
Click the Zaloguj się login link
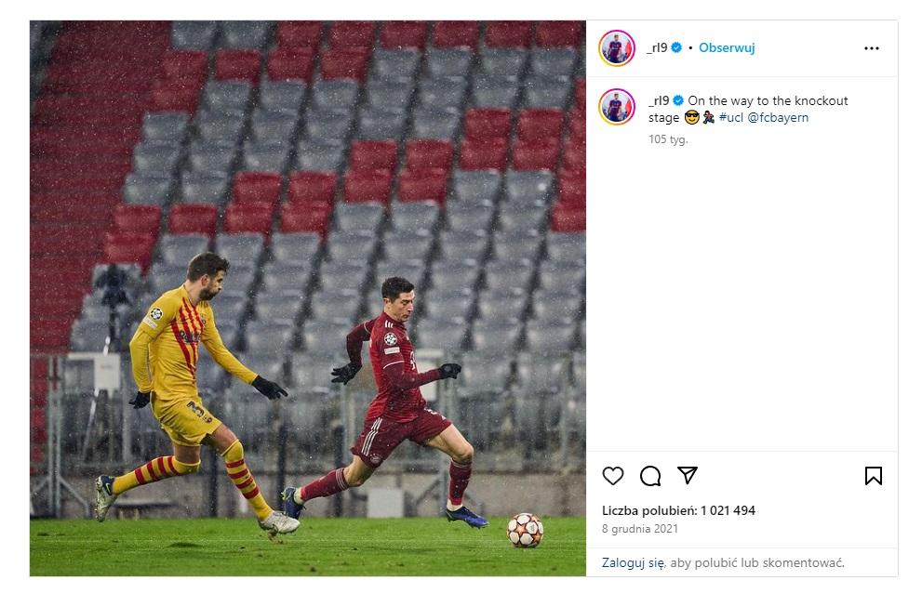coord(634,562)
